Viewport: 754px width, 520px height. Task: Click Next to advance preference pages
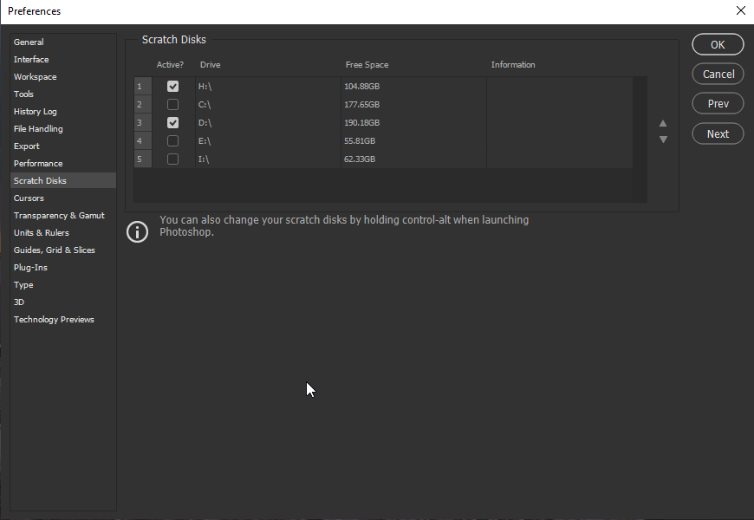[x=718, y=133]
